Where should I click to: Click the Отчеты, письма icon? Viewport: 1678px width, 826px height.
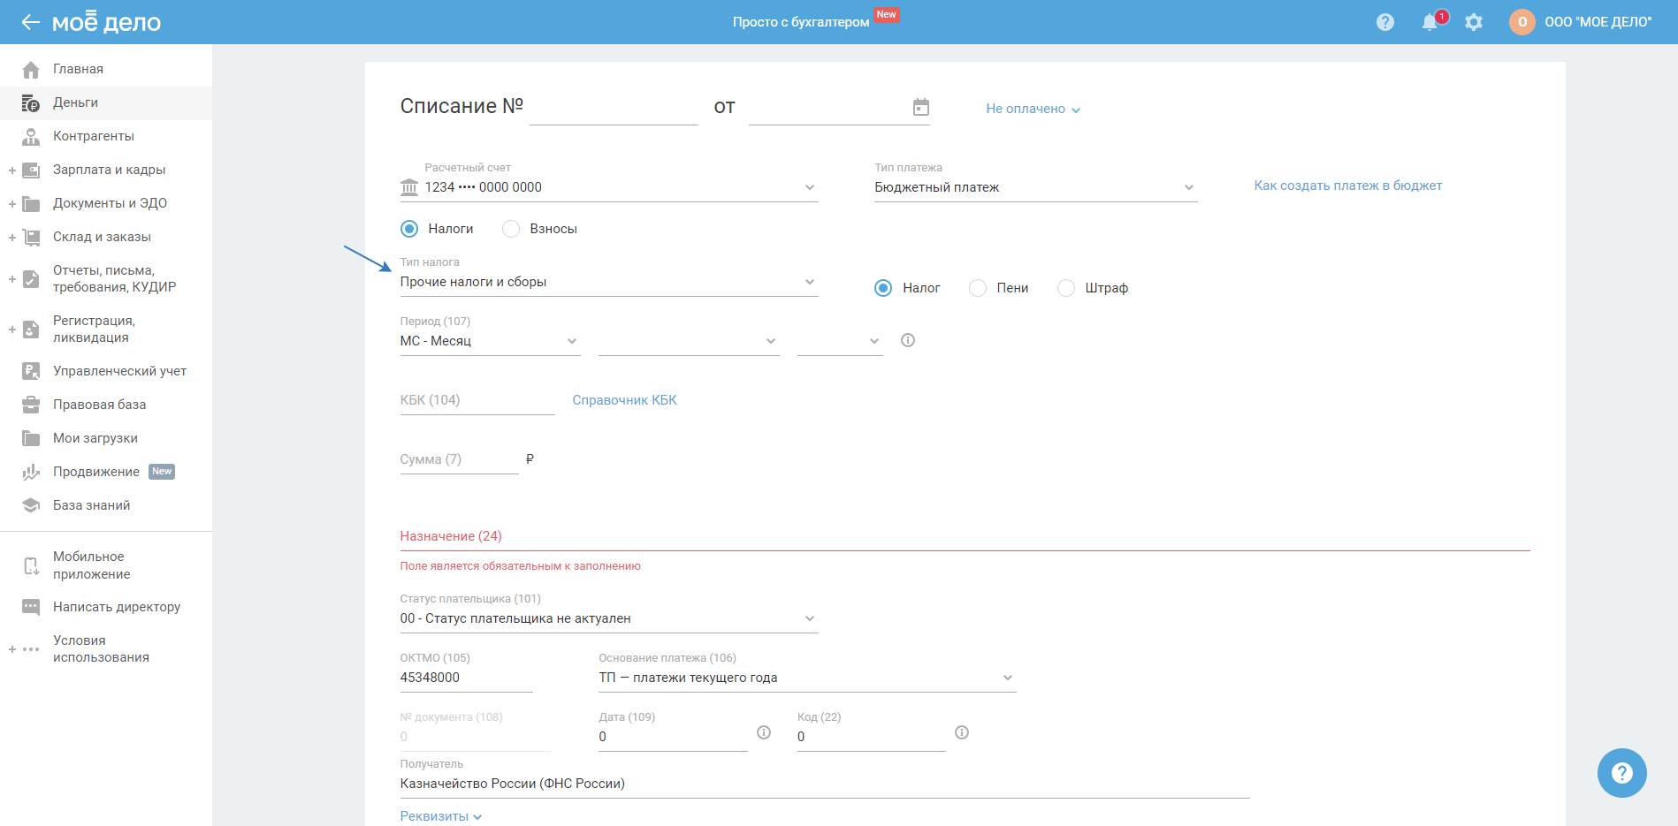click(x=31, y=279)
